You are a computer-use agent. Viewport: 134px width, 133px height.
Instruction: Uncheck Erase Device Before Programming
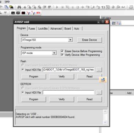[x=62, y=51]
